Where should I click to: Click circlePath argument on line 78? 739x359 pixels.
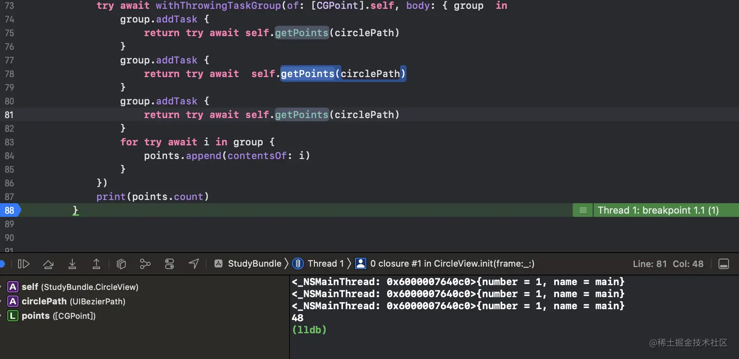tap(370, 74)
